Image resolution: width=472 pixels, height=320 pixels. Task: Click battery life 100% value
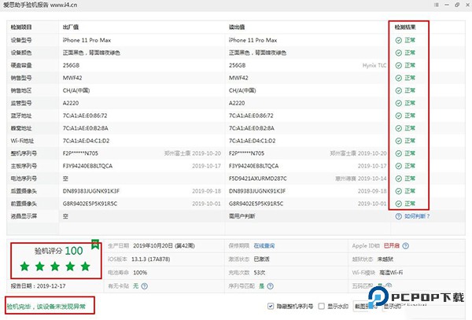coord(140,273)
